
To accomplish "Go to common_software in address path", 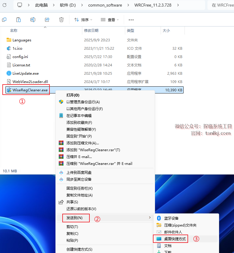I will 105,5.
